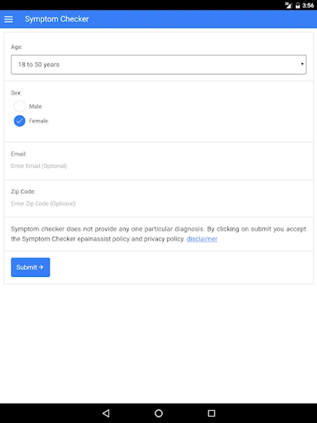
Task: Tap the network signal status icon
Action: (288, 5)
